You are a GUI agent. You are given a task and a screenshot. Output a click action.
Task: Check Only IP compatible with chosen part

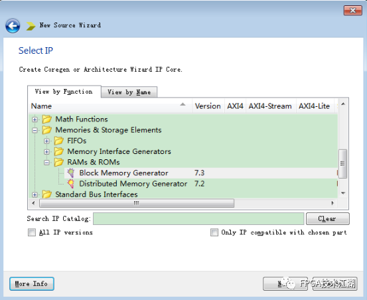[214, 232]
